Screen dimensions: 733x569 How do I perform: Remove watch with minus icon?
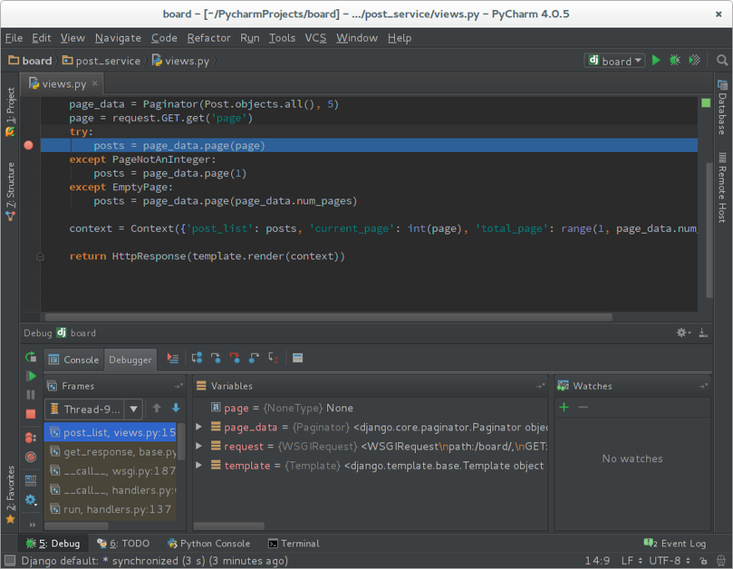point(583,407)
